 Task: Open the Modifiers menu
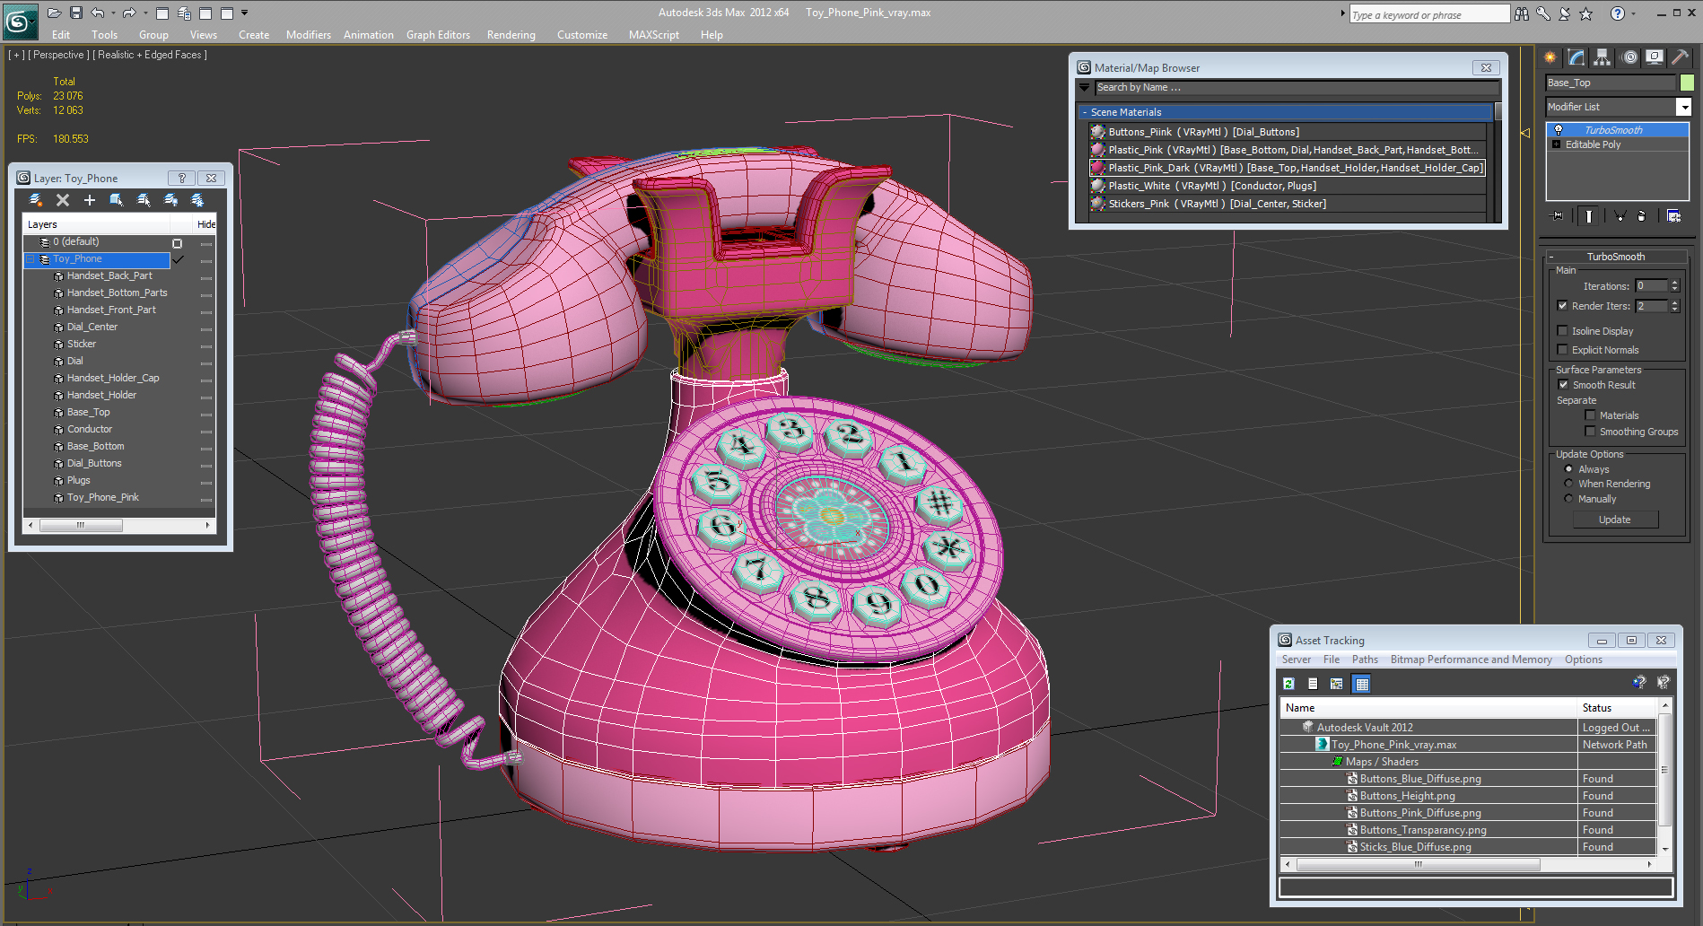pos(308,35)
